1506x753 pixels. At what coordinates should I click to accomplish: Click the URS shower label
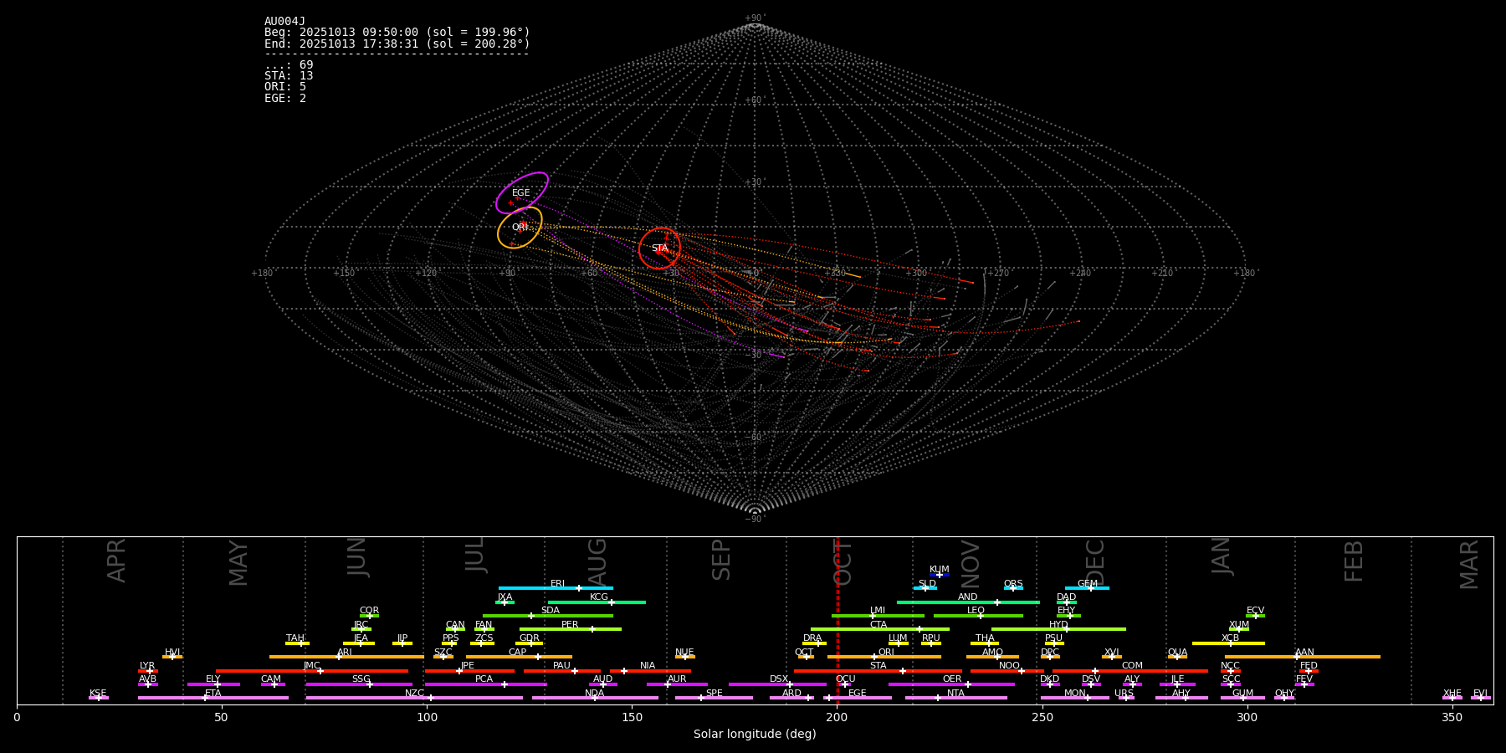[x=1124, y=694]
